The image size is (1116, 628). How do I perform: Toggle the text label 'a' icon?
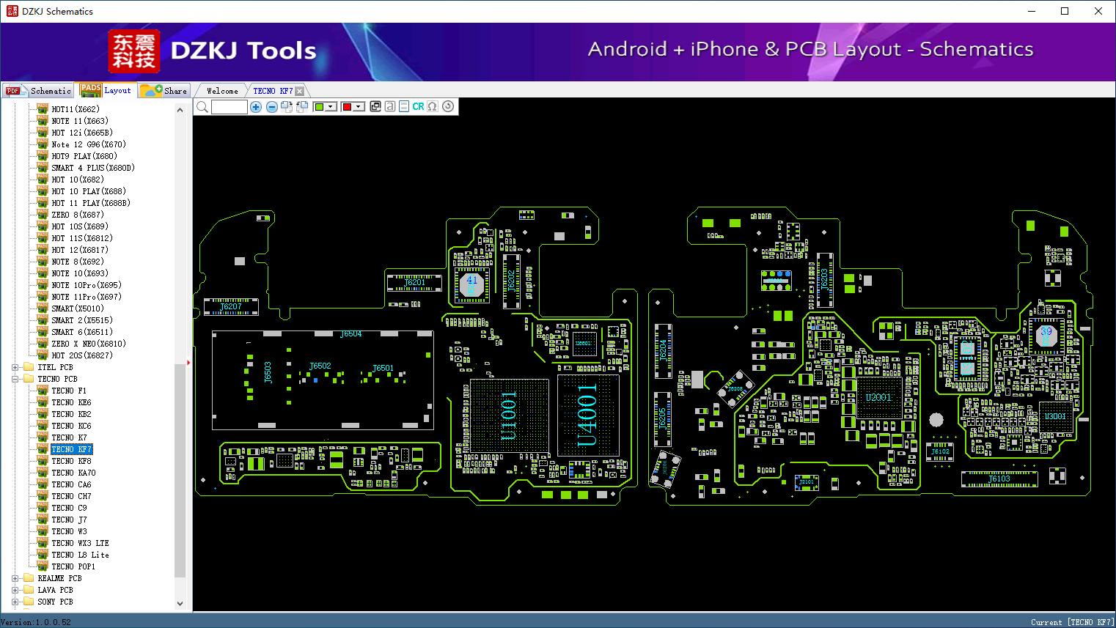click(x=390, y=106)
